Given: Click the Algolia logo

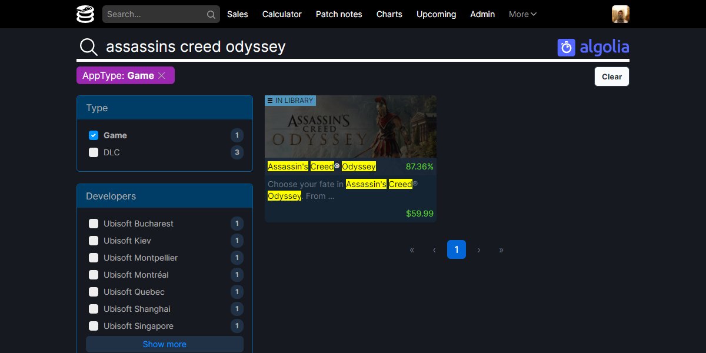Looking at the screenshot, I should click(x=593, y=47).
